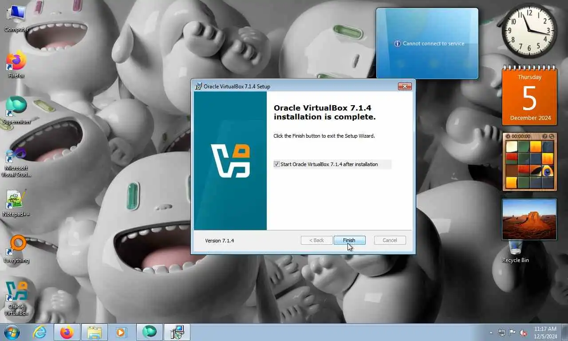
Task: Open the Computer desktop icon
Action: coord(16,18)
